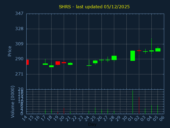Viewport: 170px width, 128px height.
Task: Click the 309 price axis label
Action: 19,44
